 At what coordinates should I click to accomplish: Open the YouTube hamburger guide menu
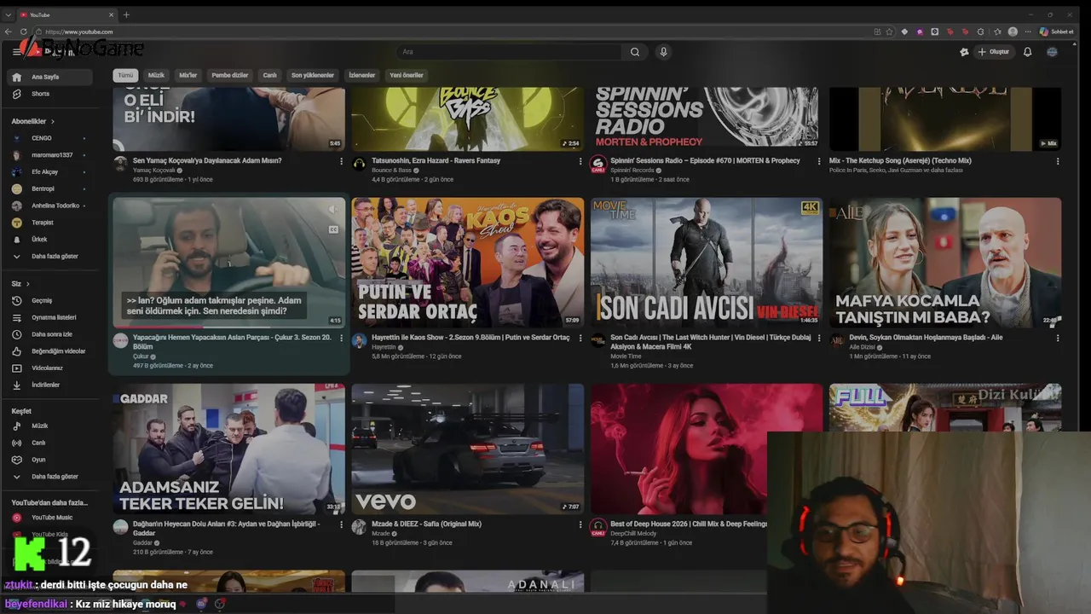pyautogui.click(x=16, y=52)
